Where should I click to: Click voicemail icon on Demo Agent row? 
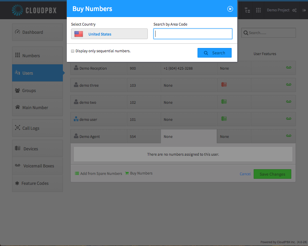click(x=288, y=136)
